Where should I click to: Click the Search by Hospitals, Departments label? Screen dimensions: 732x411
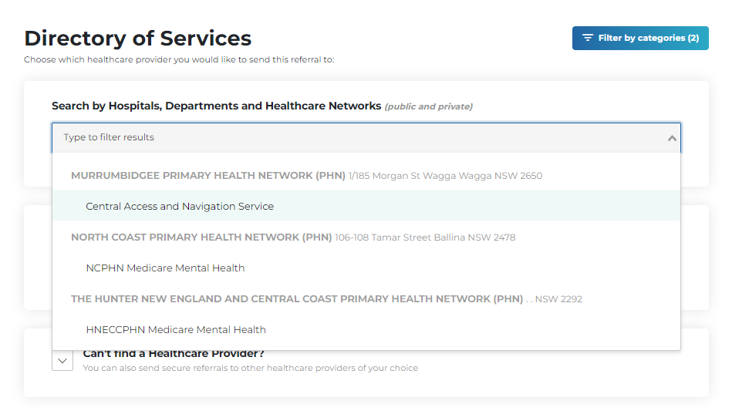[x=216, y=106]
